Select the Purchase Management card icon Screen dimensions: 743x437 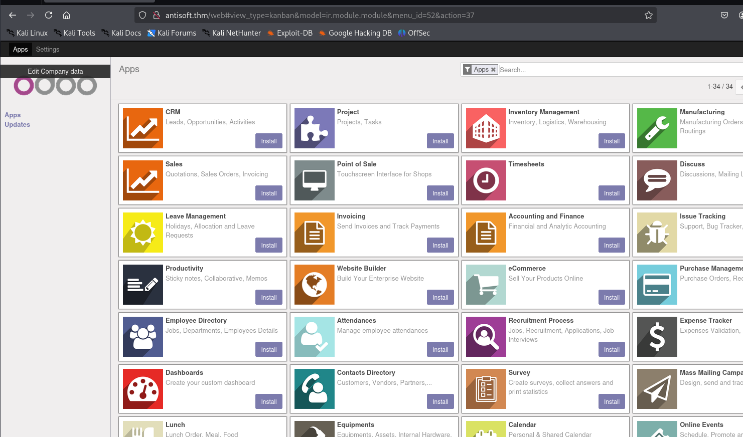click(x=657, y=285)
